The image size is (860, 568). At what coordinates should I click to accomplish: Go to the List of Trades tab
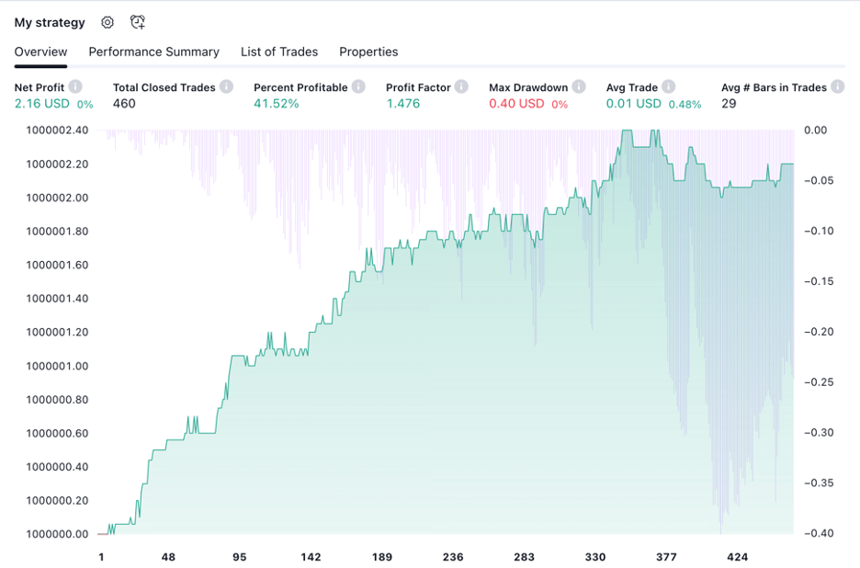point(279,51)
